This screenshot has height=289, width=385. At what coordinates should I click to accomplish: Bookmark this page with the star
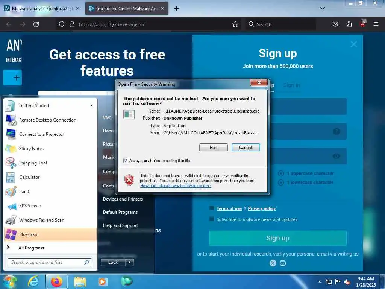(x=235, y=24)
